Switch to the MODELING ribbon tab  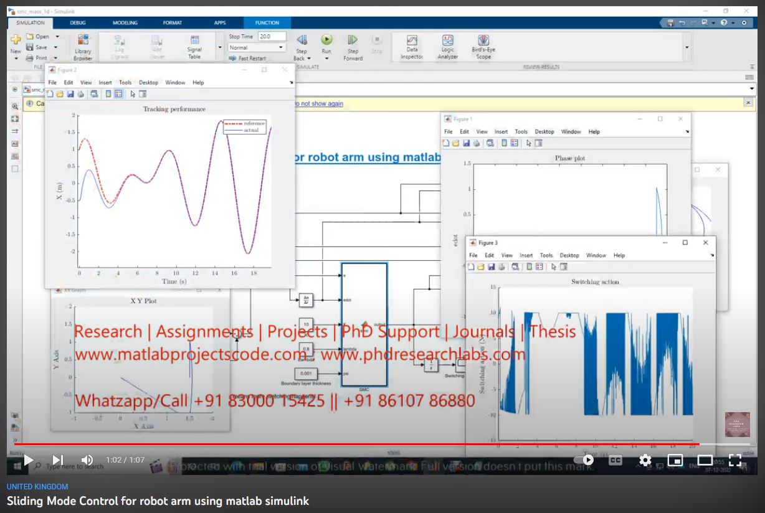coord(125,23)
